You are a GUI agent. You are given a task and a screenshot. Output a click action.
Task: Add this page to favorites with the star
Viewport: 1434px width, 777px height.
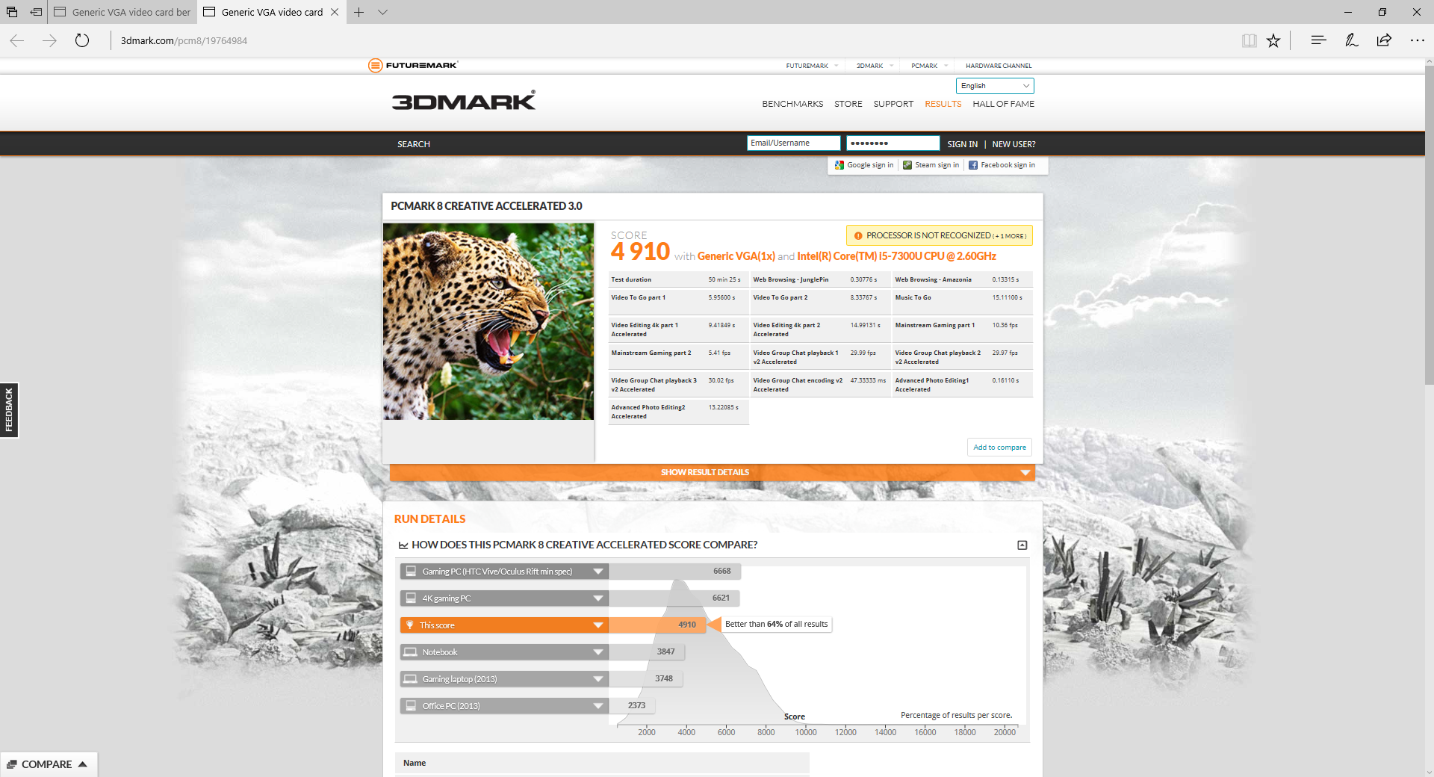pos(1273,40)
